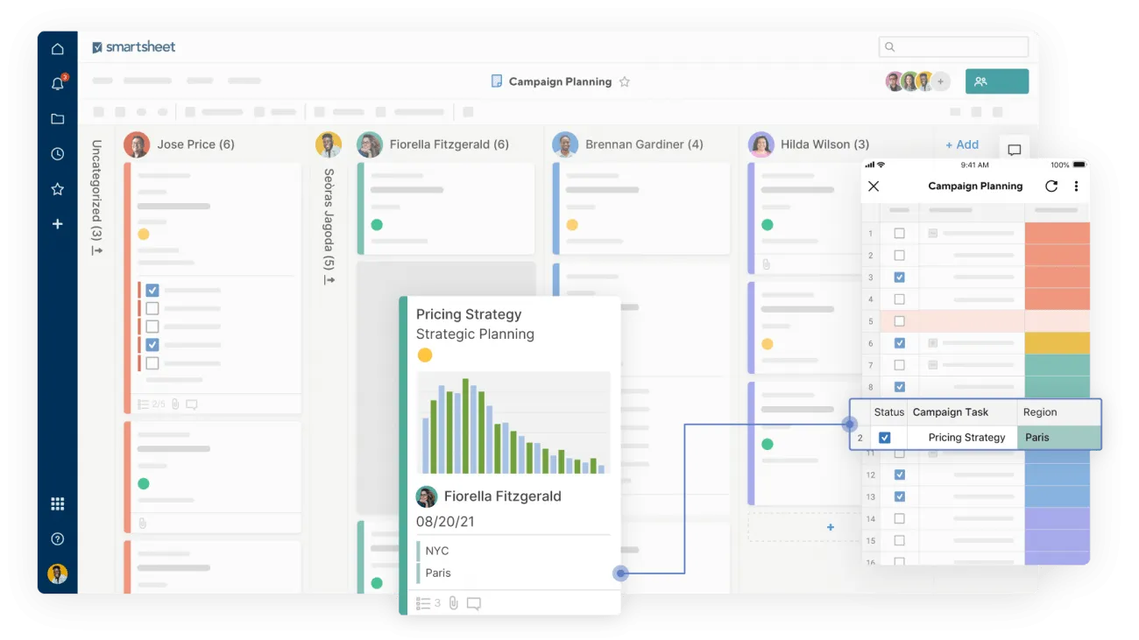Image resolution: width=1139 pixels, height=640 pixels.
Task: Uncheck row 12 checkbox in mobile sheet
Action: coord(899,475)
